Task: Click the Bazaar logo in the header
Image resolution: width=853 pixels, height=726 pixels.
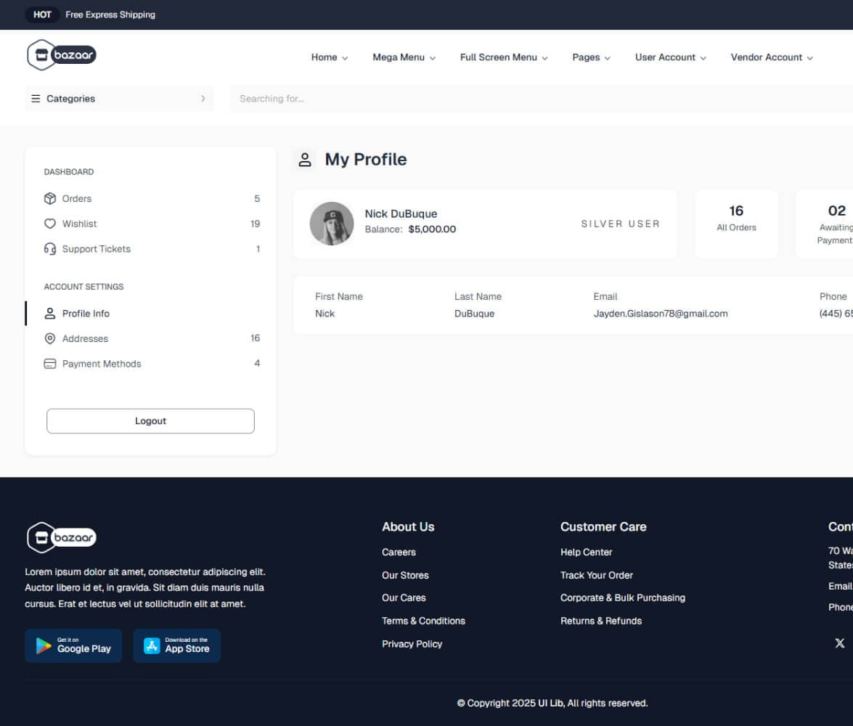Action: click(61, 54)
